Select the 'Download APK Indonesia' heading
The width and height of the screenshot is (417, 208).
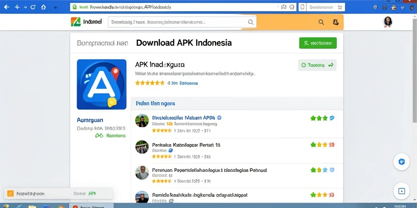[x=184, y=43]
